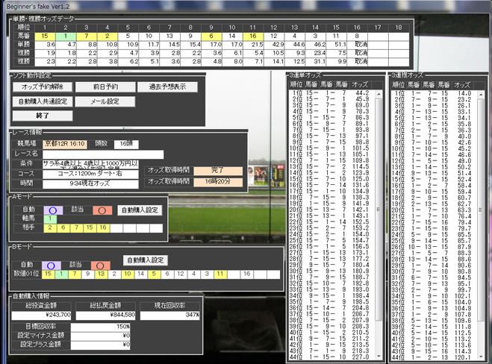Open A-mode 自動購入設定 button
Image resolution: width=492 pixels, height=364 pixels.
[140, 210]
